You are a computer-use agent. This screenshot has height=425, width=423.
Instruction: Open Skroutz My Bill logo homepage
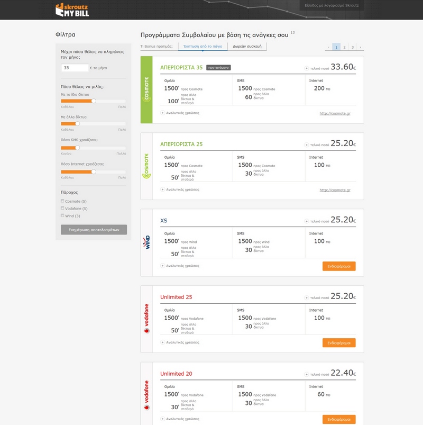(x=72, y=10)
